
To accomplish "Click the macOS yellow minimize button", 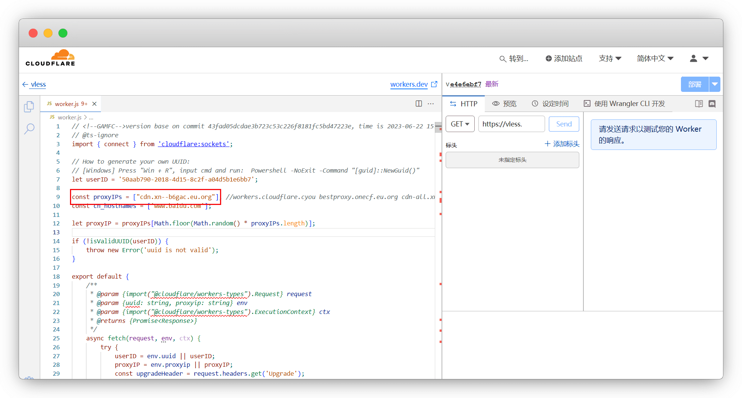I will [x=48, y=33].
